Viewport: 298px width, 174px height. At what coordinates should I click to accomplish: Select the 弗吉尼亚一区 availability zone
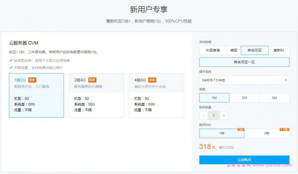(x=244, y=62)
